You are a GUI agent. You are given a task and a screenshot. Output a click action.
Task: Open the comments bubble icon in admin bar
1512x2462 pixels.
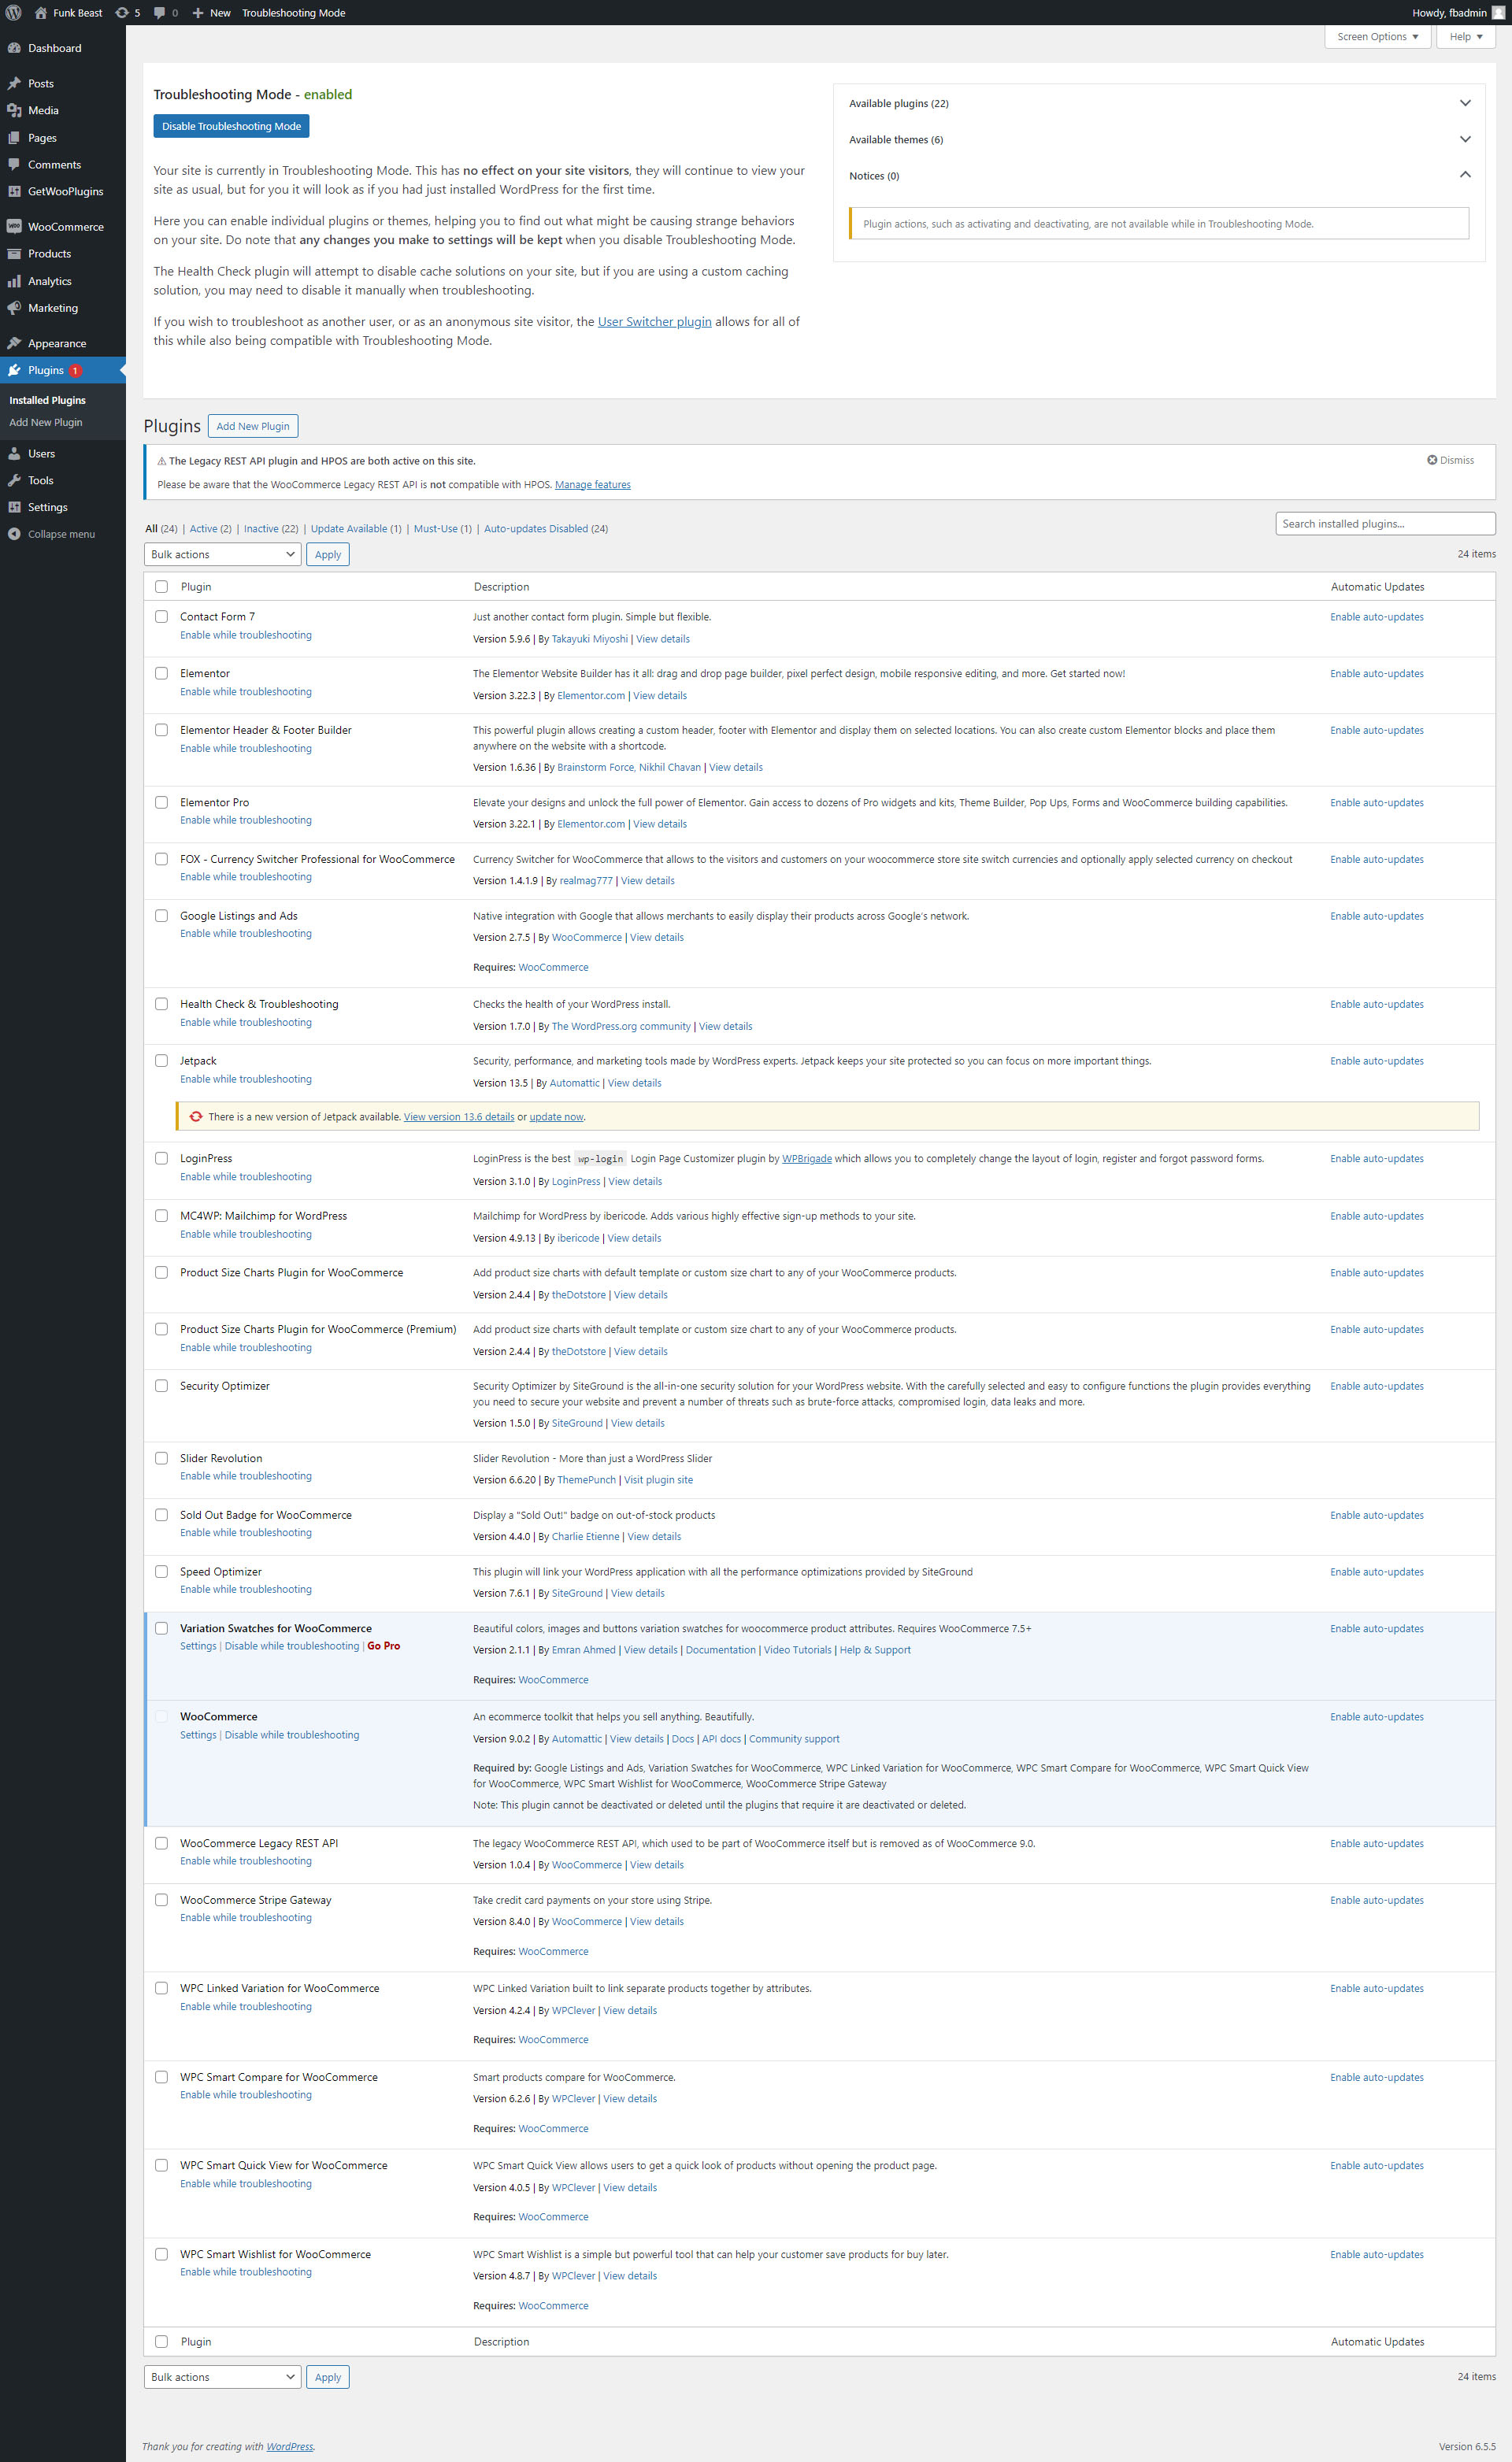[x=160, y=13]
